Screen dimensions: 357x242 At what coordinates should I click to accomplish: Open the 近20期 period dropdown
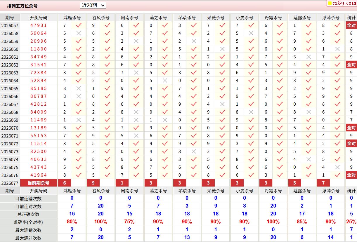[x=93, y=5]
